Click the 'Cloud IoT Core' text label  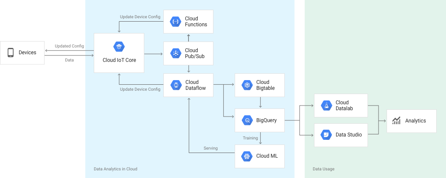pos(119,60)
